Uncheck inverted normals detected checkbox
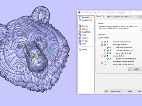This screenshot has width=142, height=106. coord(102,42)
